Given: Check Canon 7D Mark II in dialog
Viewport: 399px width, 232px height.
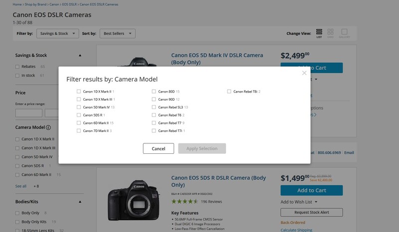Looking at the screenshot, I should [x=79, y=131].
